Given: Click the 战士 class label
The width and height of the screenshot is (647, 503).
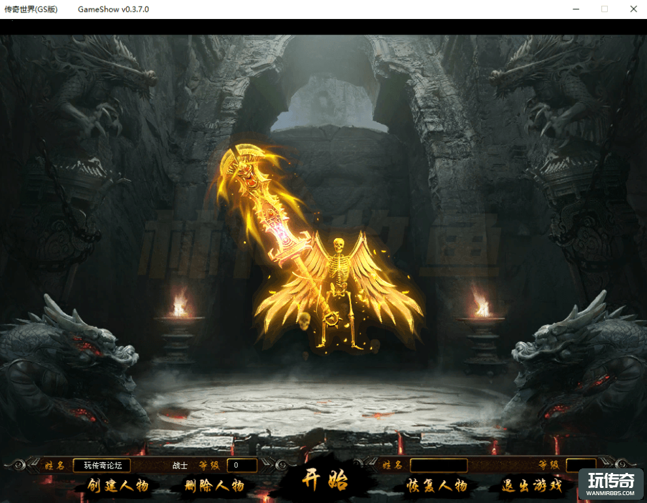Looking at the screenshot, I should (x=180, y=466).
